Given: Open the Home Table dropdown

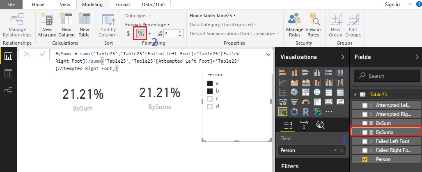Looking at the screenshot, I should 213,16.
